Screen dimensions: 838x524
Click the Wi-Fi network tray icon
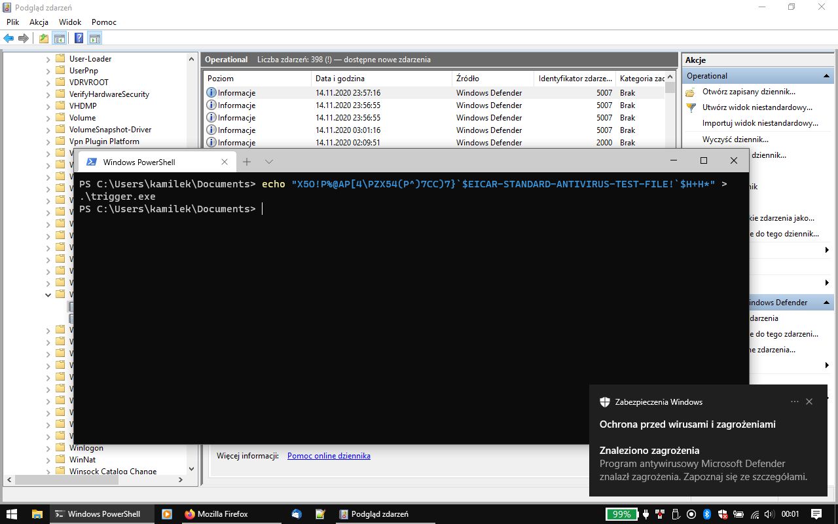(x=754, y=514)
